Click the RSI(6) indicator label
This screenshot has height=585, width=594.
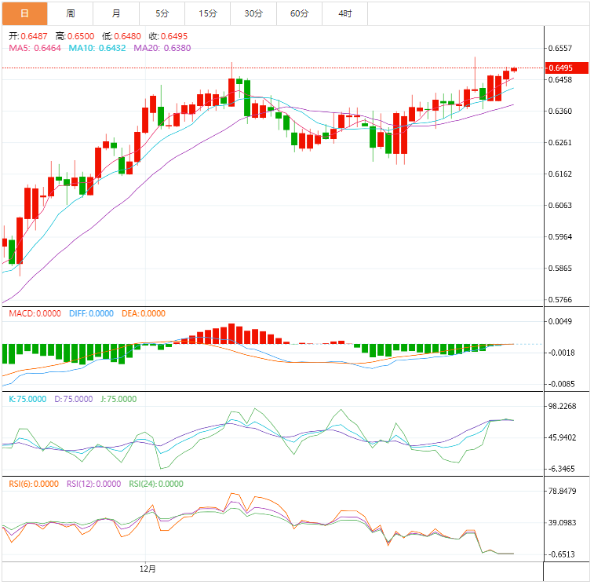(x=35, y=484)
